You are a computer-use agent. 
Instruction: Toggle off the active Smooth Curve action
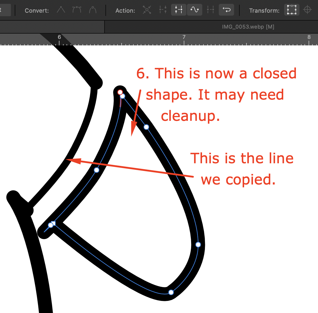coord(195,10)
